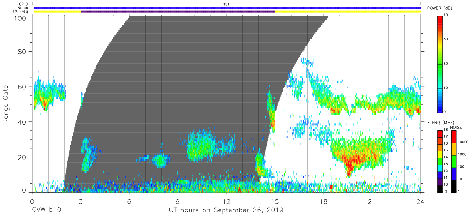The height and width of the screenshot is (218, 473).
Task: Pick the red swatch in NOISE legend
Action: [454, 137]
